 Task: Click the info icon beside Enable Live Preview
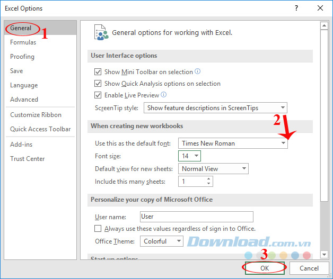coord(163,95)
